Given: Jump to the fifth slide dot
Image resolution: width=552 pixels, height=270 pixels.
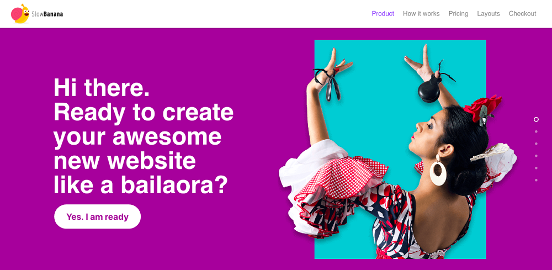Looking at the screenshot, I should pos(536,168).
